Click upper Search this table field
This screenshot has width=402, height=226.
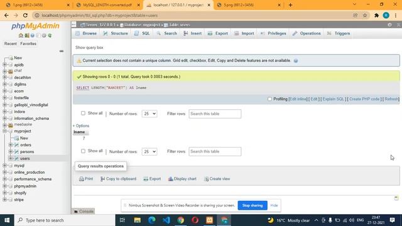215,114
